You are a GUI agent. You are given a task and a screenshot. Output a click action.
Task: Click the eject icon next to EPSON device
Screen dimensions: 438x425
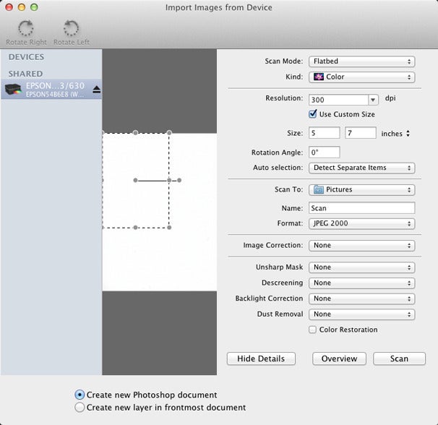click(x=97, y=90)
